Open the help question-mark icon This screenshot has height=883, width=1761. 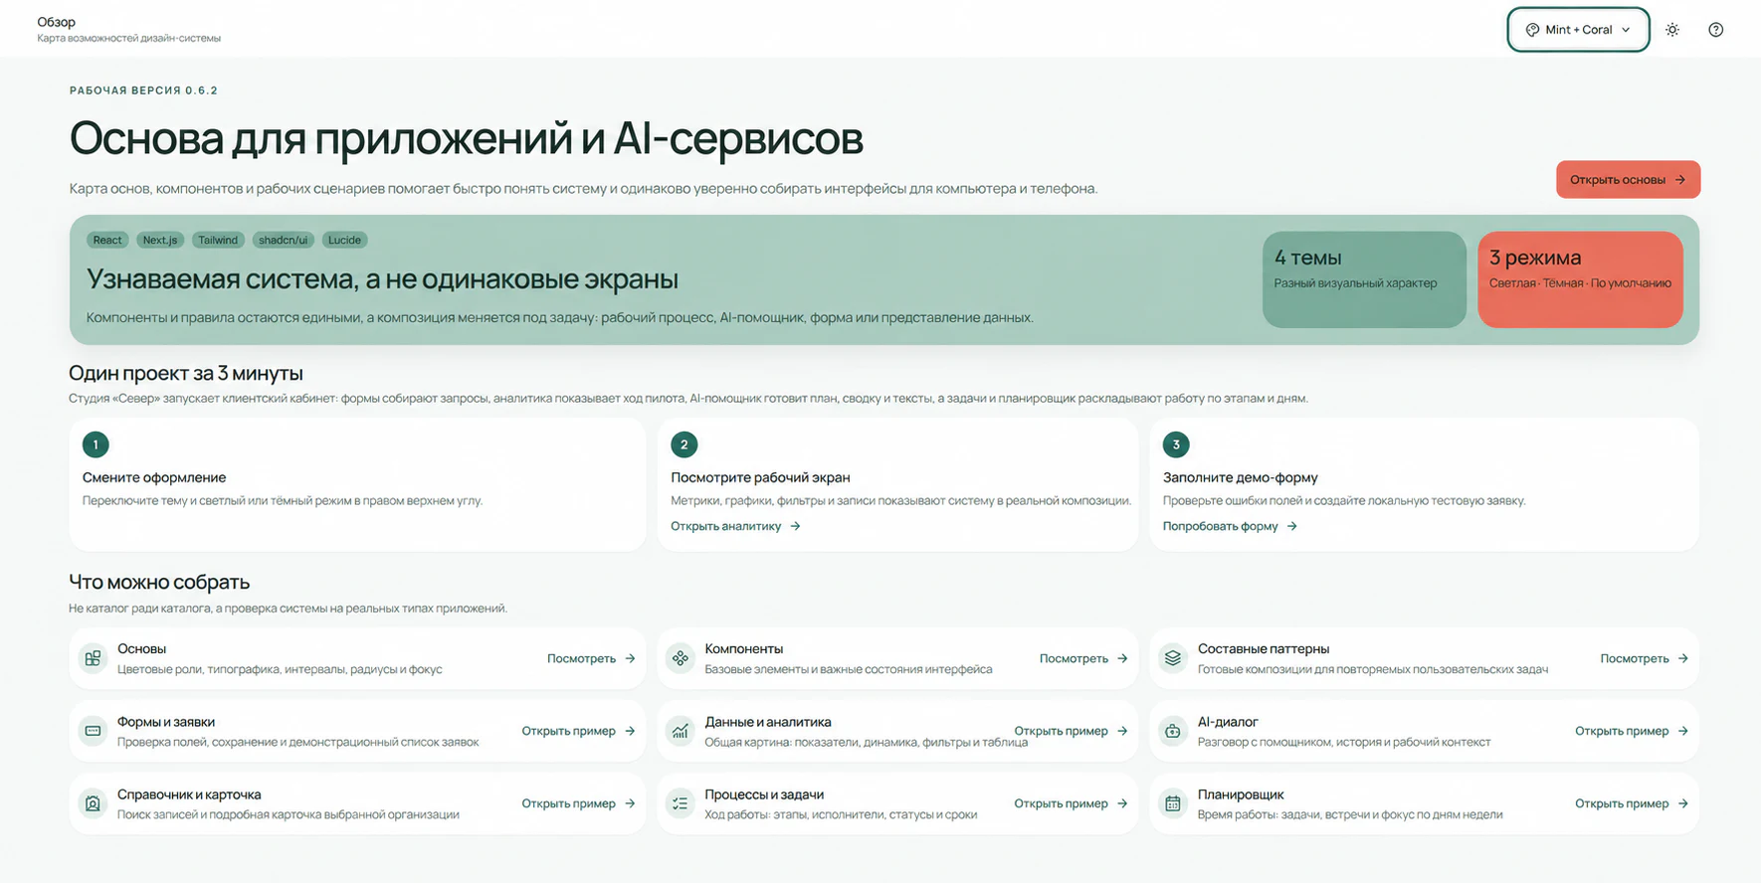click(x=1716, y=30)
